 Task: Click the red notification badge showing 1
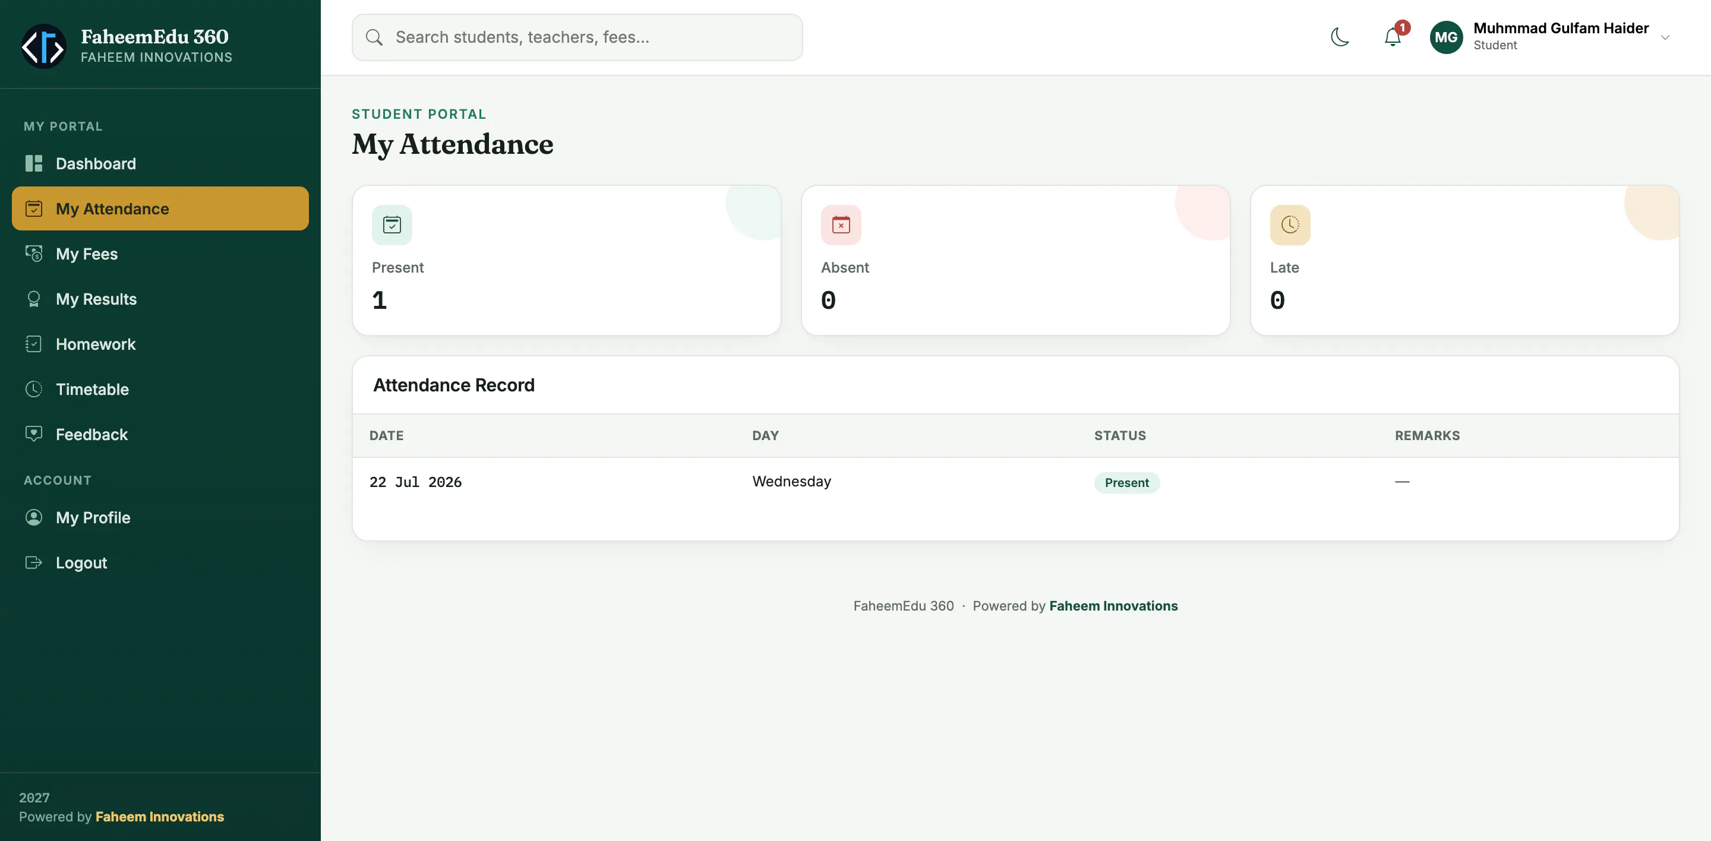click(x=1402, y=28)
